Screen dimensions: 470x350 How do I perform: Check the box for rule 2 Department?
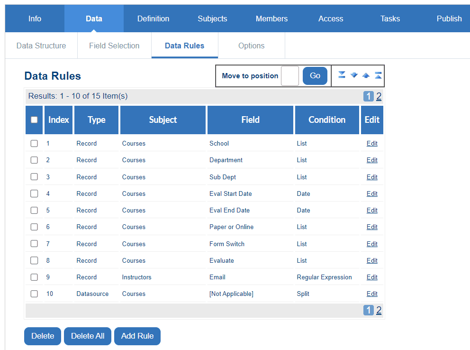[x=34, y=160]
